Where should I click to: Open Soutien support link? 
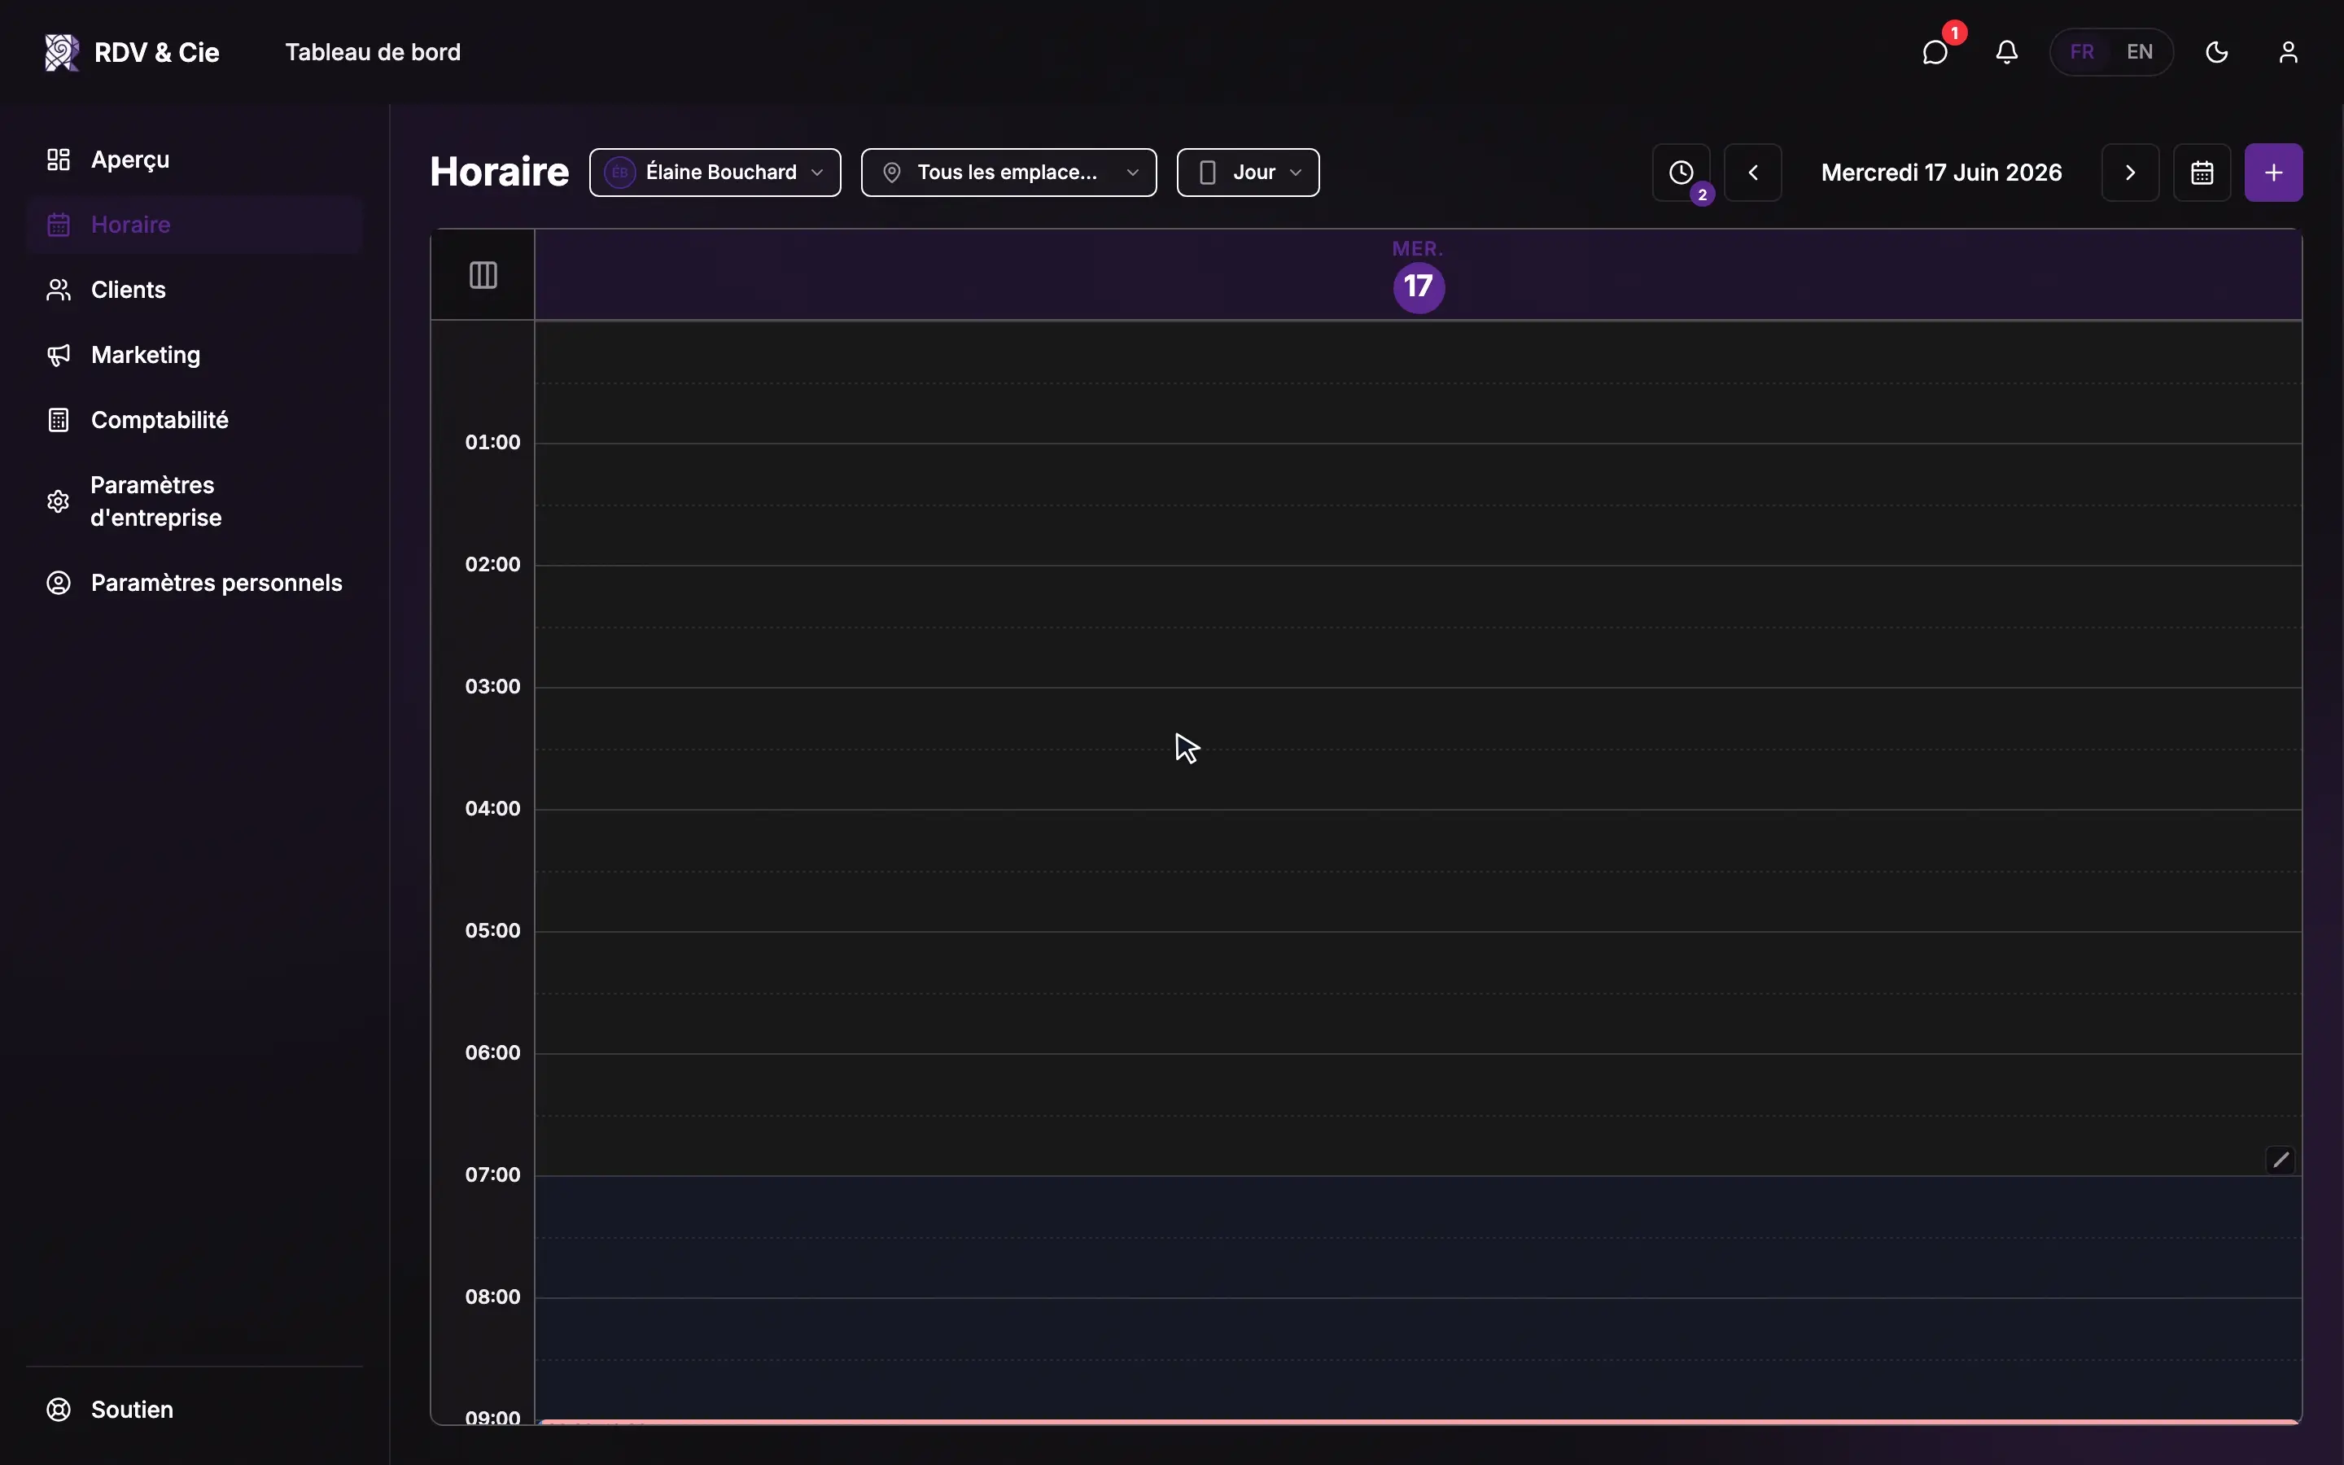(x=194, y=1410)
